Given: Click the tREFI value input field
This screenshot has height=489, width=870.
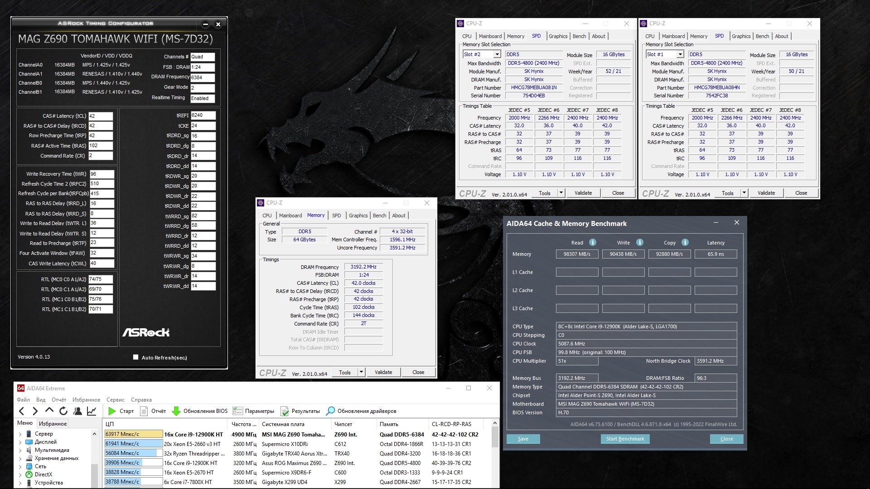Looking at the screenshot, I should [x=203, y=115].
